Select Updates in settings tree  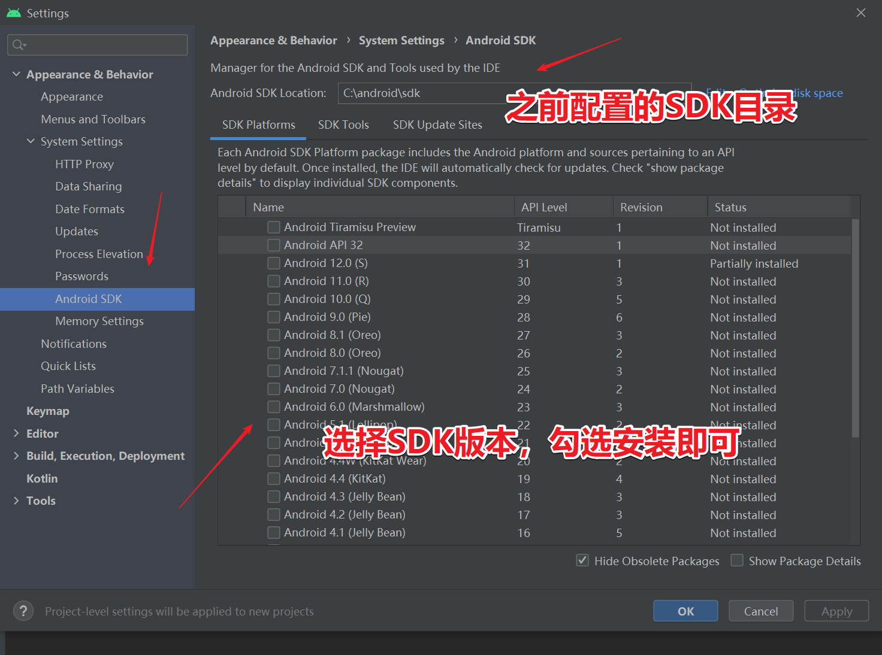[x=77, y=231]
